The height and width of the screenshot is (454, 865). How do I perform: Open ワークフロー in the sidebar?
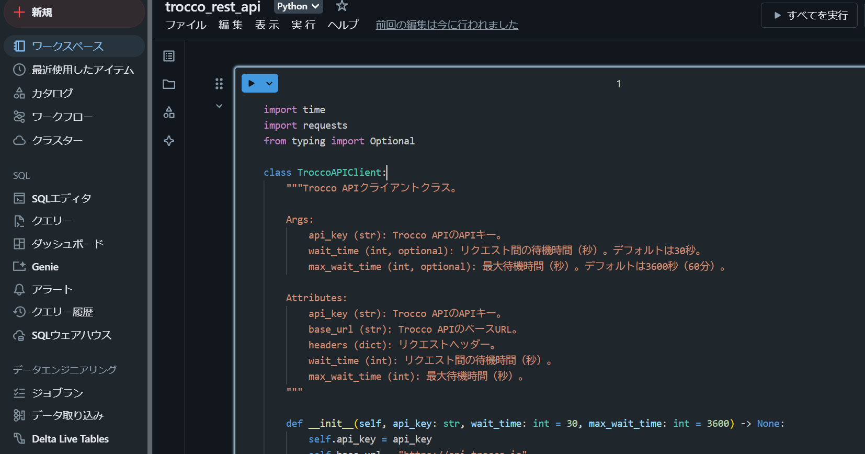(74, 117)
